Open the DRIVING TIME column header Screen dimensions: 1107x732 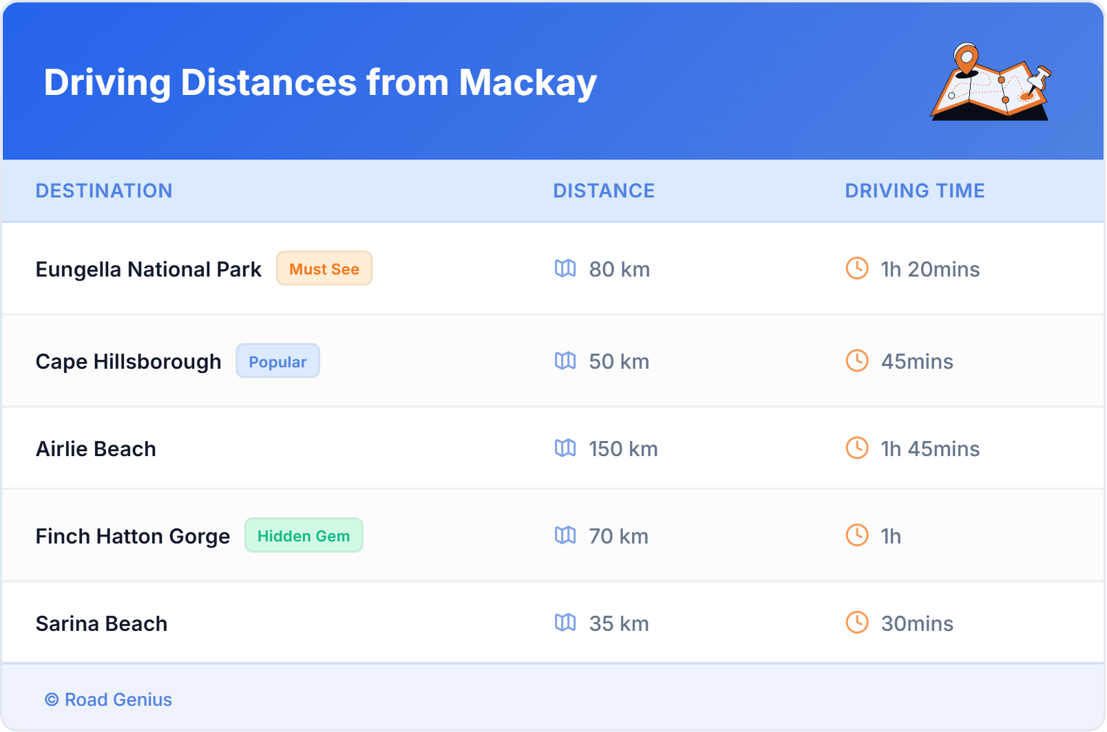tap(914, 191)
